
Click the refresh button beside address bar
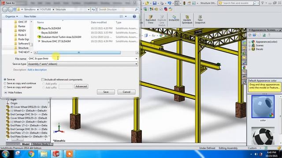tap(93, 10)
